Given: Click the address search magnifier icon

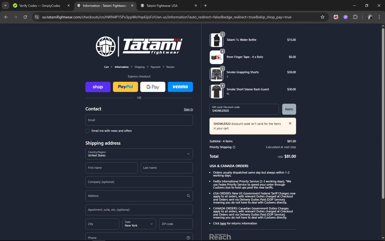Looking at the screenshot, I should click(x=188, y=196).
